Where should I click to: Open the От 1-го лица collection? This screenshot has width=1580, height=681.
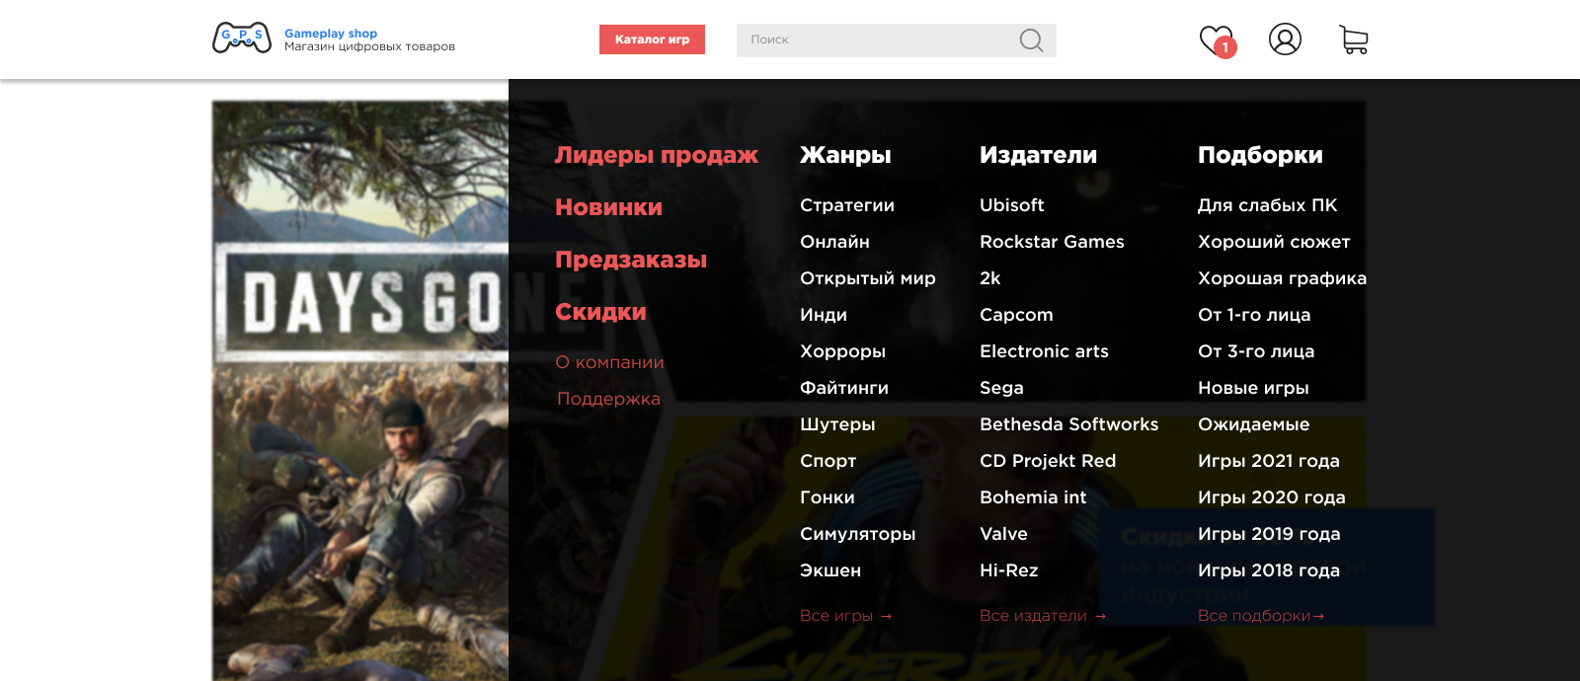click(x=1254, y=315)
